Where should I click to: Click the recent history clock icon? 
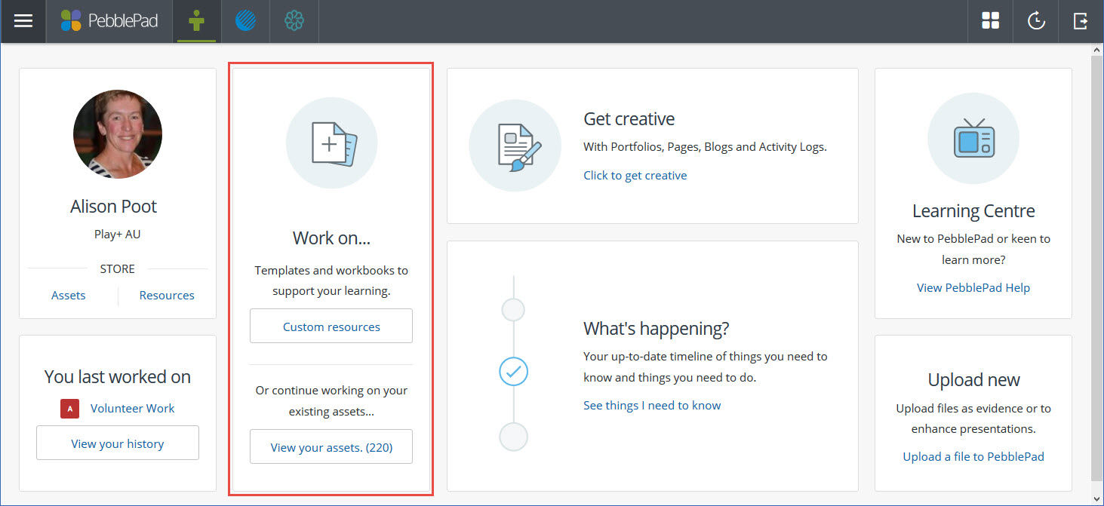tap(1036, 21)
